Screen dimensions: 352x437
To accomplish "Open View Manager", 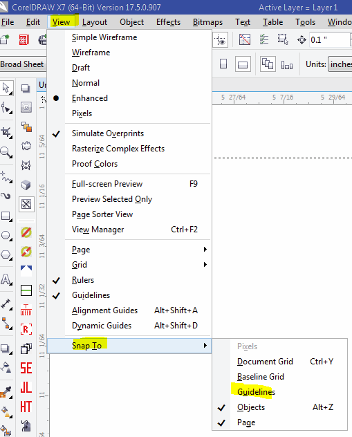I will pos(129,230).
